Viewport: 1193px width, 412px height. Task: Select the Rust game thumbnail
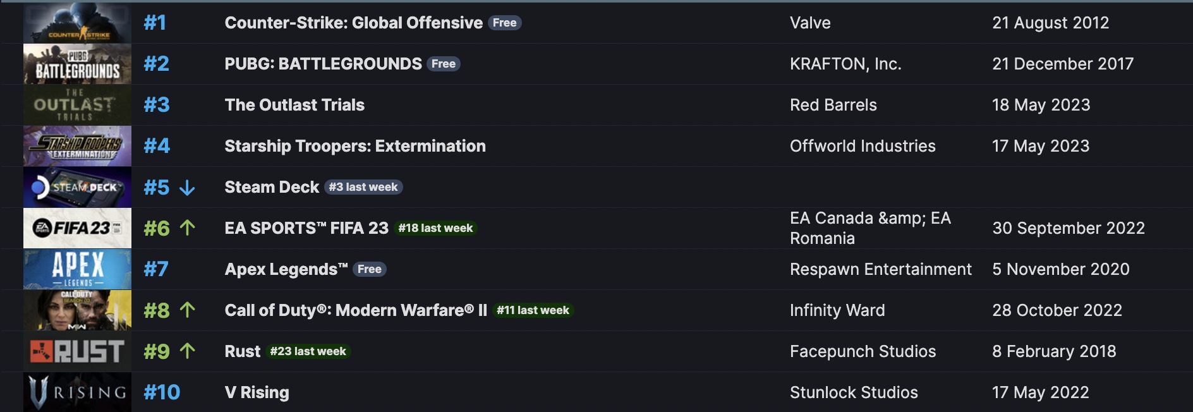point(76,351)
